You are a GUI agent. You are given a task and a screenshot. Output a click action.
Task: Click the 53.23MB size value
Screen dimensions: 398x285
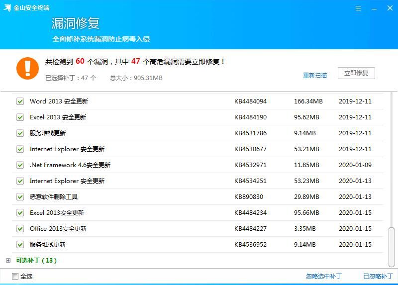pos(306,181)
